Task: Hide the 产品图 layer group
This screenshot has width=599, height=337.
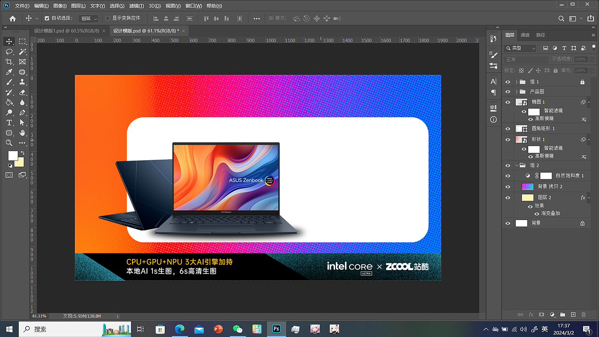Action: tap(508, 92)
